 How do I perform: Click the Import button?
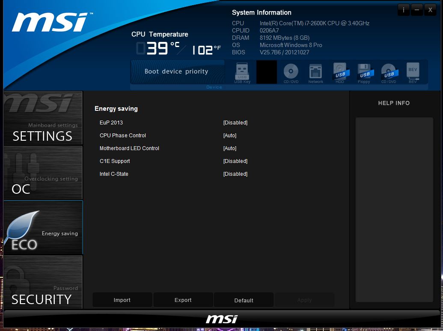122,300
